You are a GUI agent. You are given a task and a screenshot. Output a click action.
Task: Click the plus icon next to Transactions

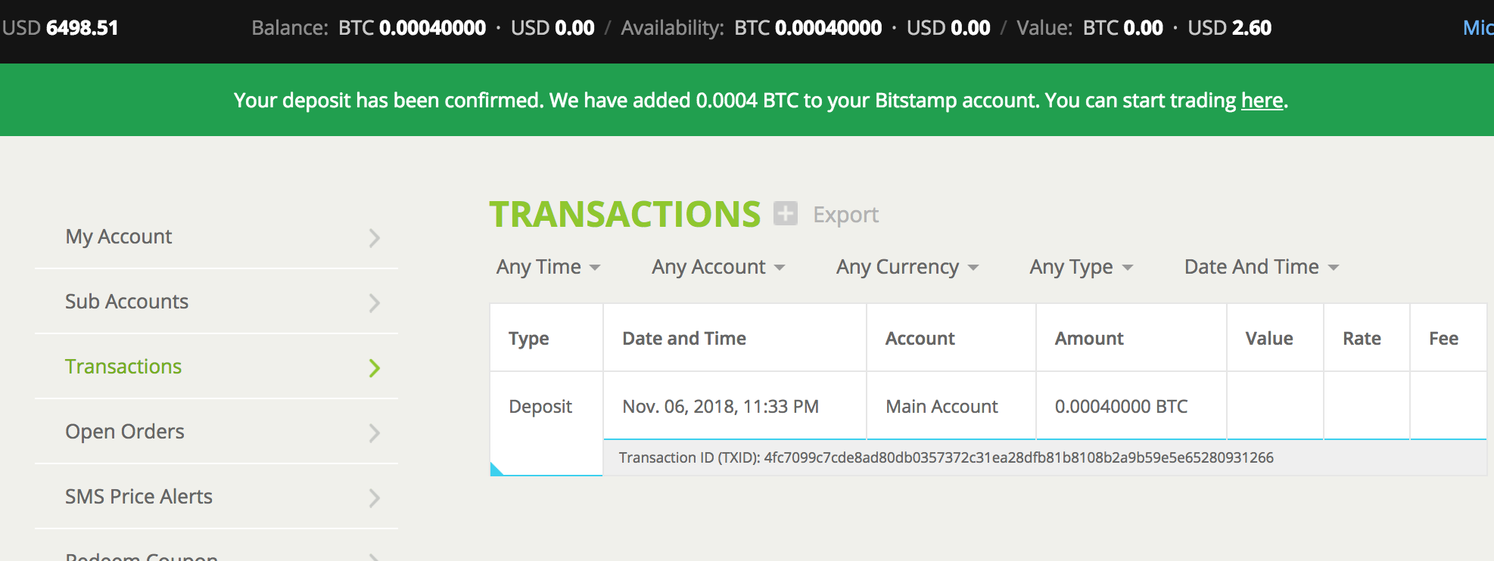pyautogui.click(x=786, y=214)
